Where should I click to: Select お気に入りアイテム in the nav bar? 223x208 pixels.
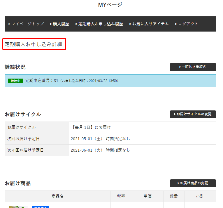149,24
